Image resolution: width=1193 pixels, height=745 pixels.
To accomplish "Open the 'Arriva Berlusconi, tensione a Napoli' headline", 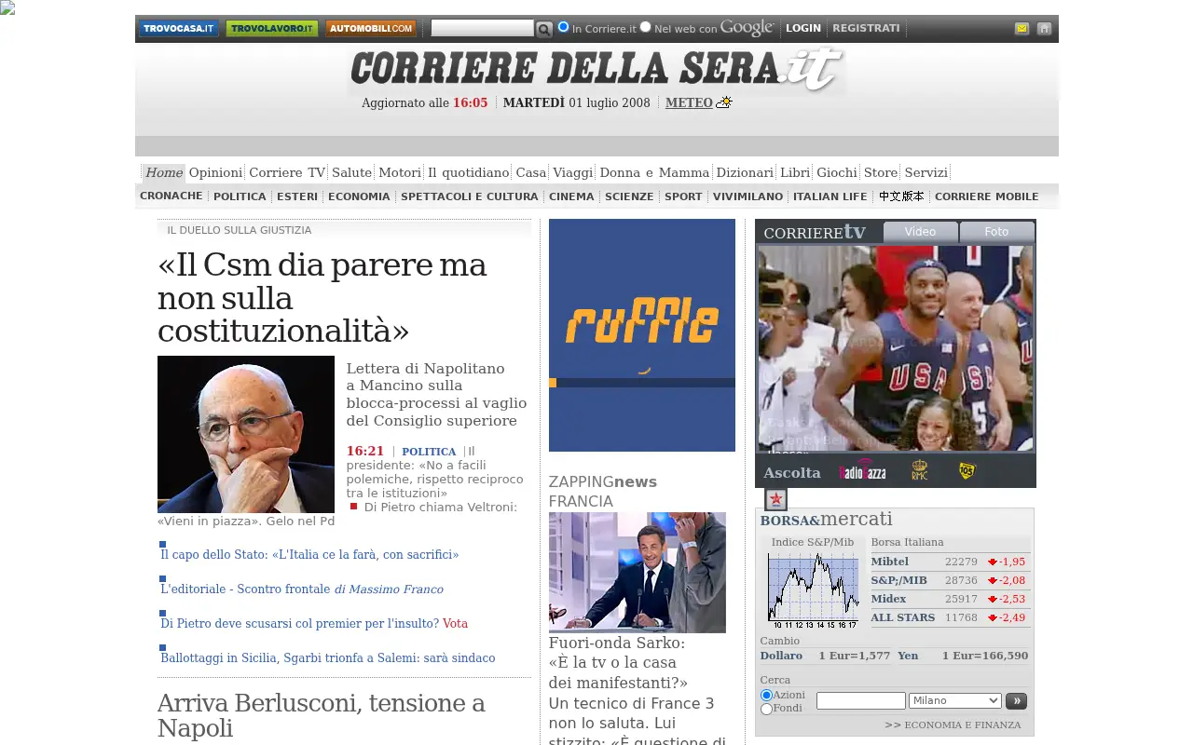I will tap(322, 714).
